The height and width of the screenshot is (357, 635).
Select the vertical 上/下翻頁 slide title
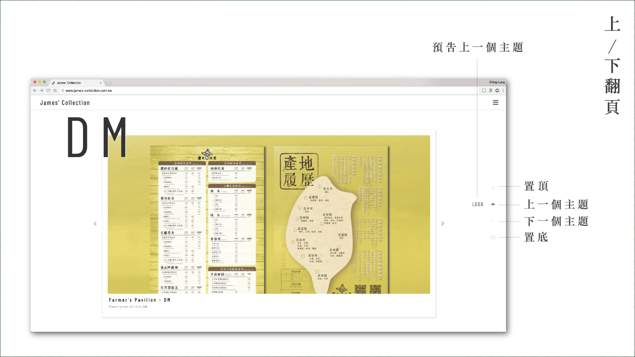(x=613, y=65)
